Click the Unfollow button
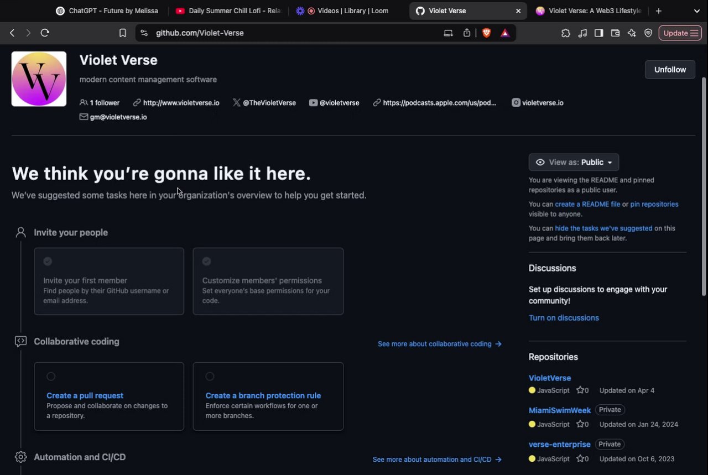This screenshot has width=708, height=475. pyautogui.click(x=670, y=70)
